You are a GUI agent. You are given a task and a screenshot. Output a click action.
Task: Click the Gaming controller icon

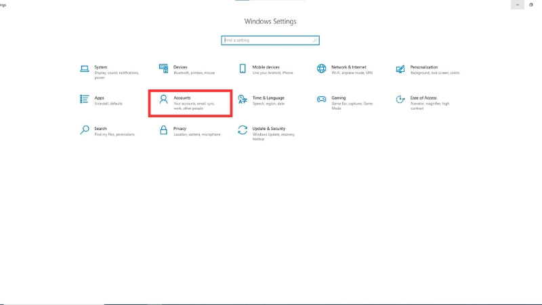point(322,99)
